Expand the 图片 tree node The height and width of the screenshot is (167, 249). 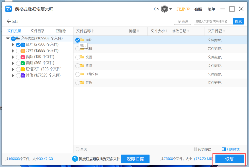point(13,45)
